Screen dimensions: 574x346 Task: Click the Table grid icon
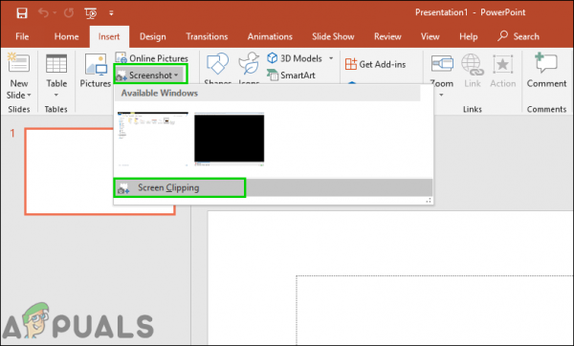click(x=56, y=64)
